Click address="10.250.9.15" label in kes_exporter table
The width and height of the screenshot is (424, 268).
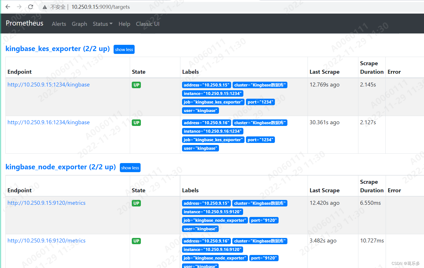point(206,85)
